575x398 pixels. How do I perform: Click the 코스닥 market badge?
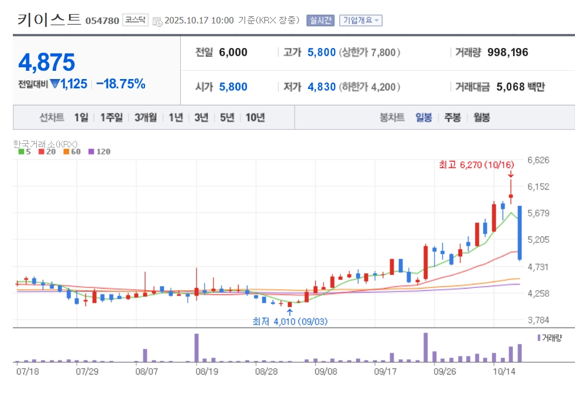pos(136,20)
